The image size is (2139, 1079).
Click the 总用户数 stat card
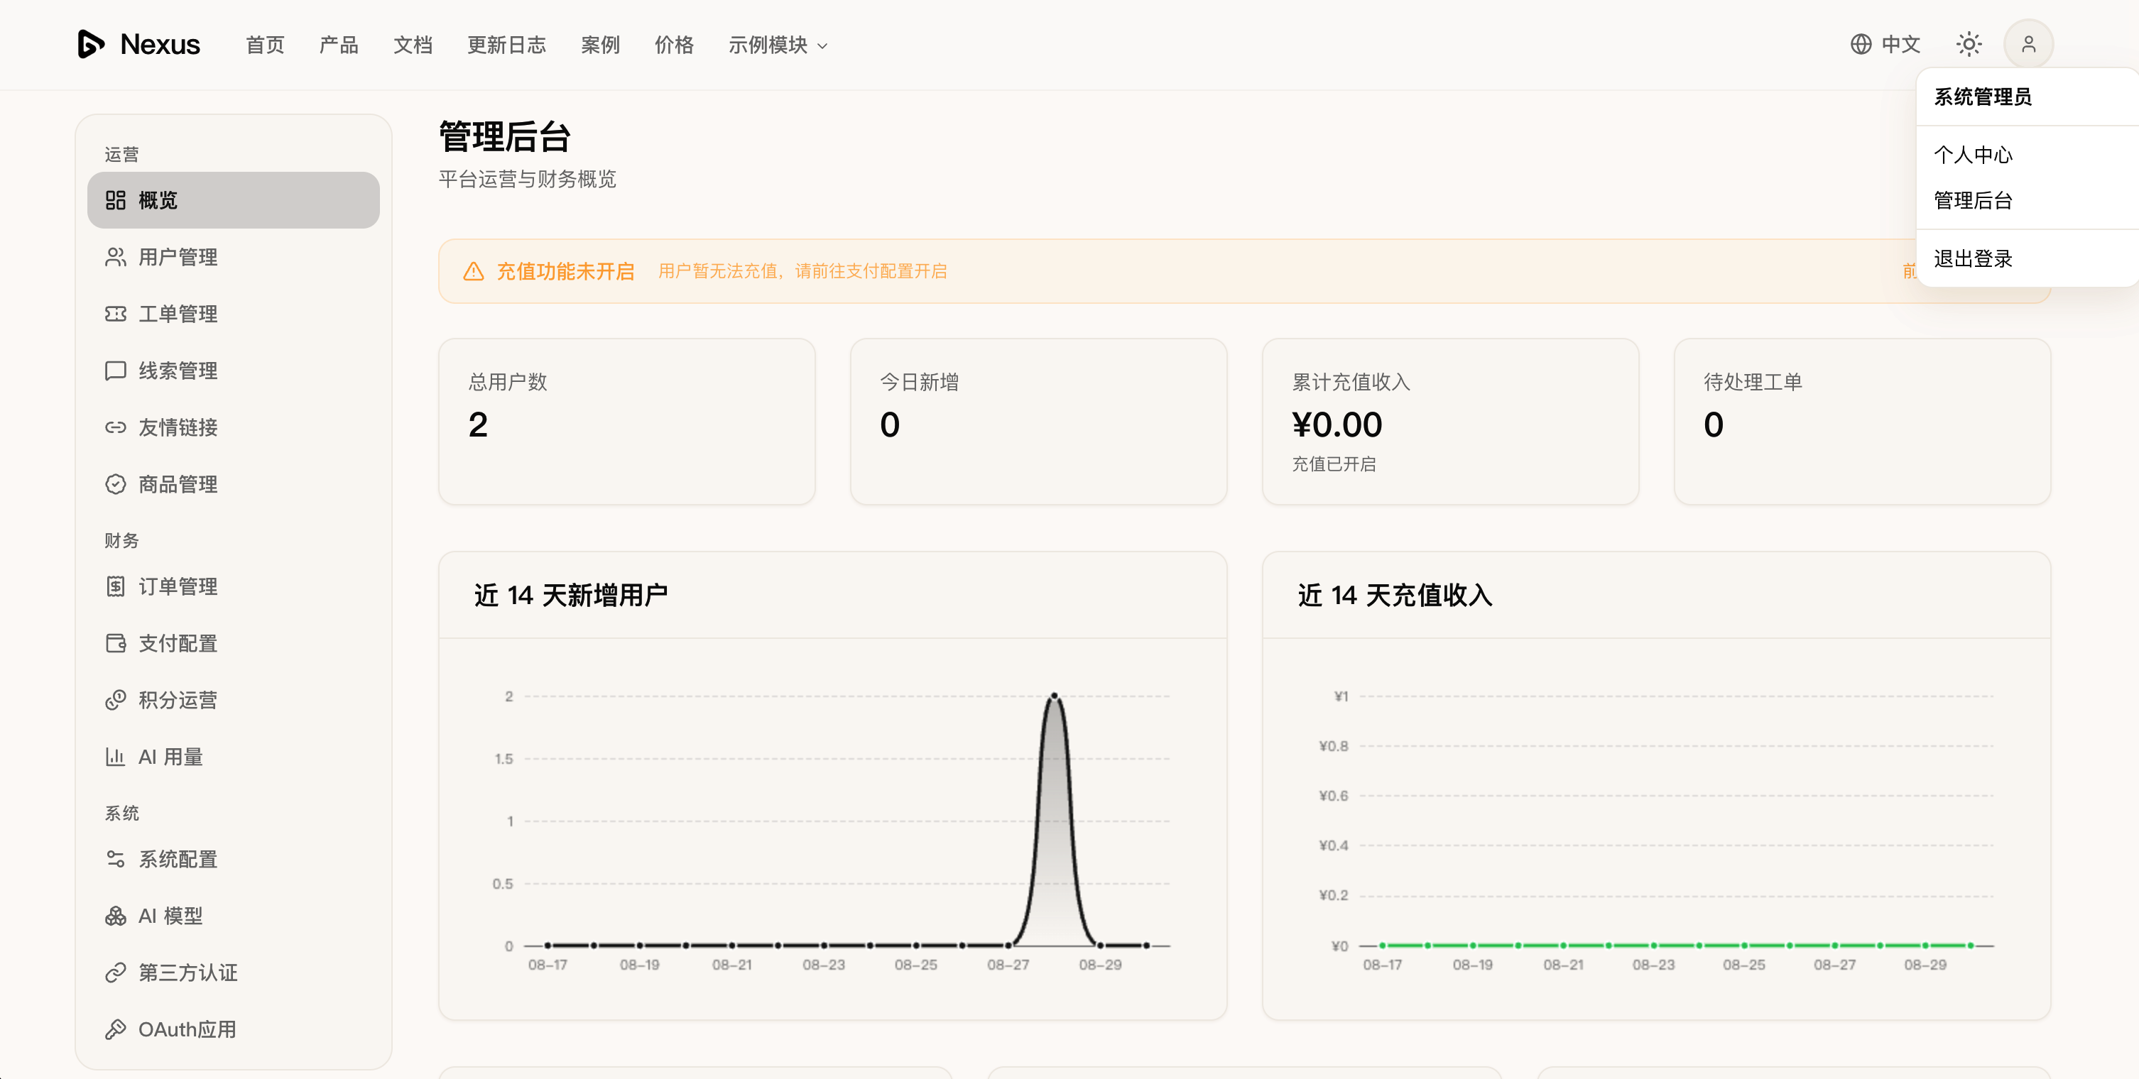[627, 422]
